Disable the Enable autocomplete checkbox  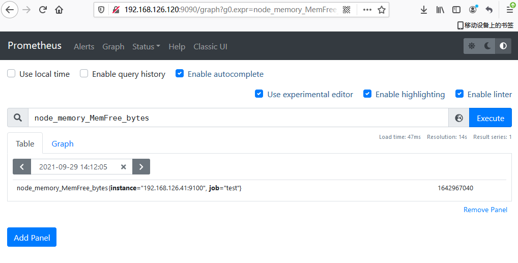pyautogui.click(x=180, y=73)
